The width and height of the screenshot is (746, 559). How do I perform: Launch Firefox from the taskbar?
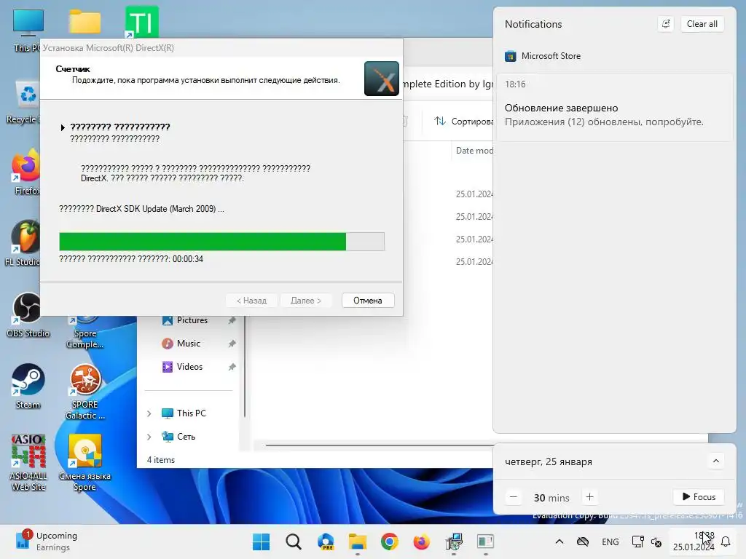pos(422,542)
